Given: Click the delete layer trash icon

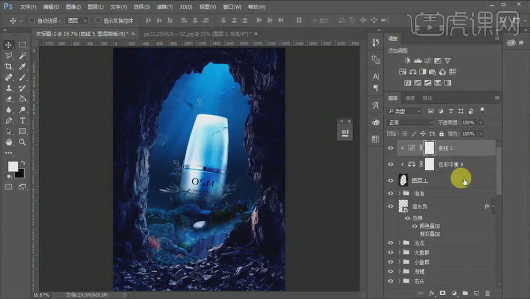Looking at the screenshot, I should [487, 293].
